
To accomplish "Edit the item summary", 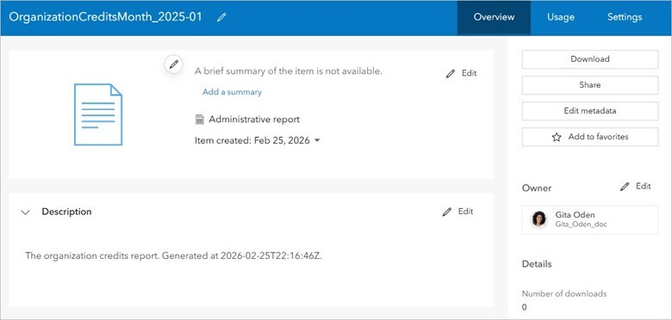I will [462, 73].
